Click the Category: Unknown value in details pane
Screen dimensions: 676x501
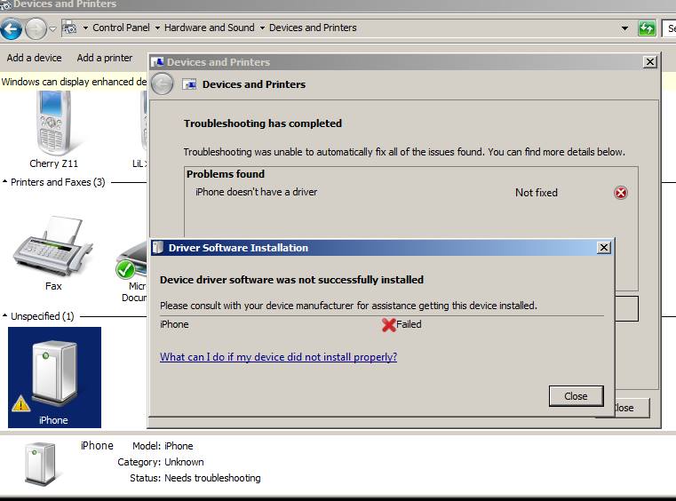(x=184, y=462)
